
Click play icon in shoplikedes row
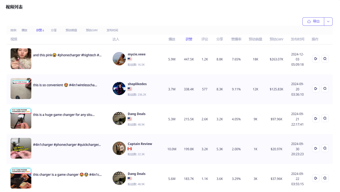click(316, 89)
